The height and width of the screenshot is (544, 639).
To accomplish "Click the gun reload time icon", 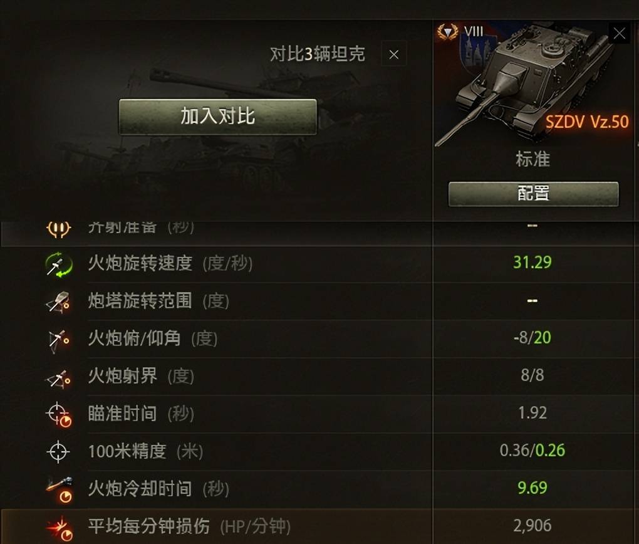I will click(60, 489).
